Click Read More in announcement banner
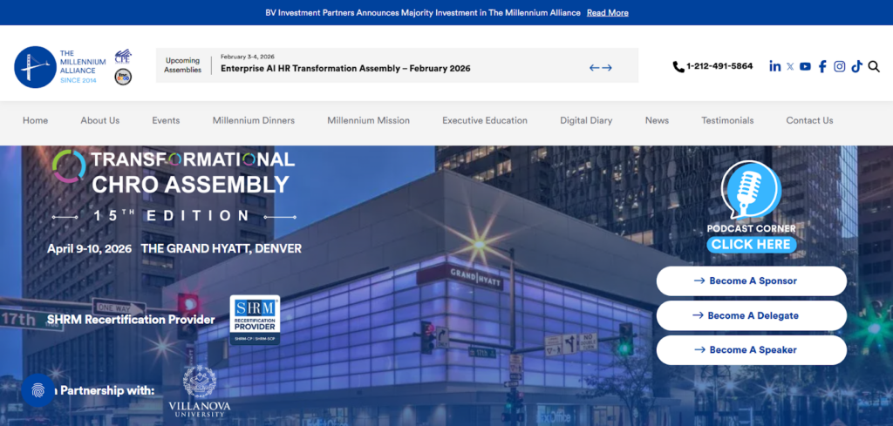The image size is (893, 426). point(608,12)
